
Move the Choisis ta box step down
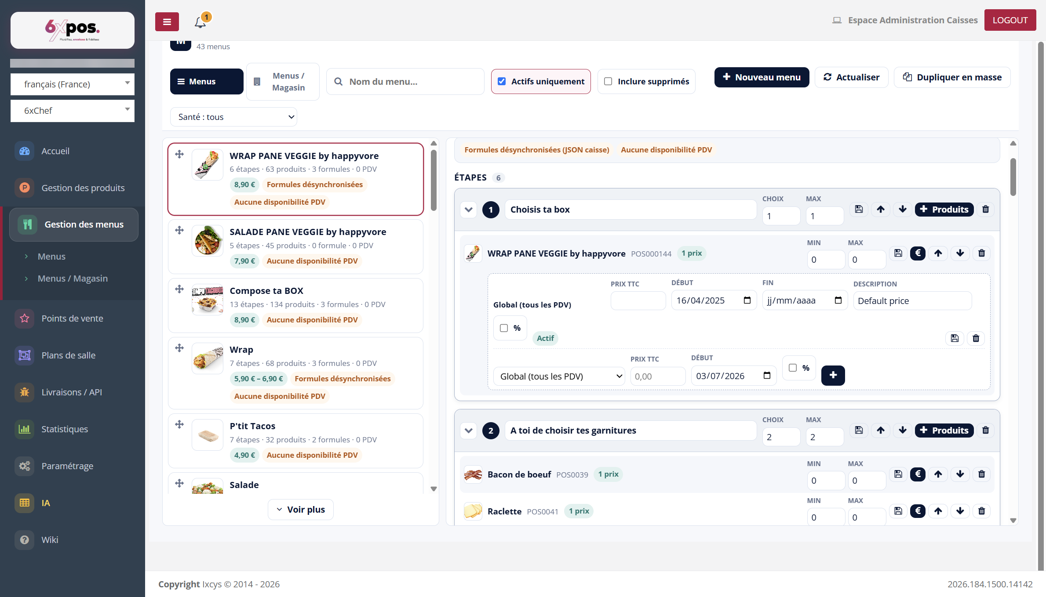[903, 209]
